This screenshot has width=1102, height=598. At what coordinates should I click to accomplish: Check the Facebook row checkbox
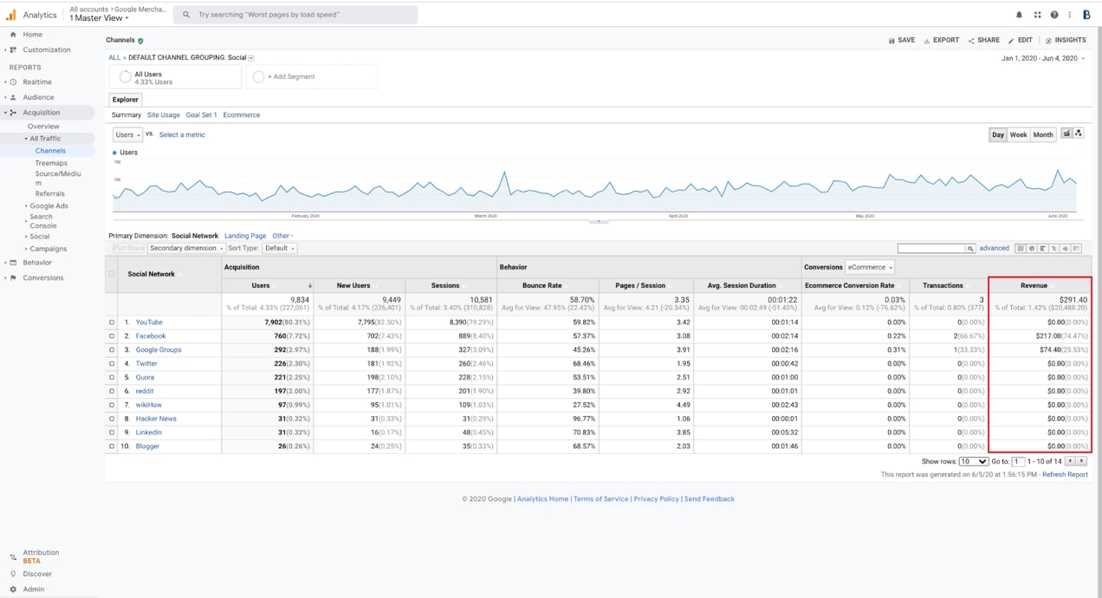coord(111,335)
